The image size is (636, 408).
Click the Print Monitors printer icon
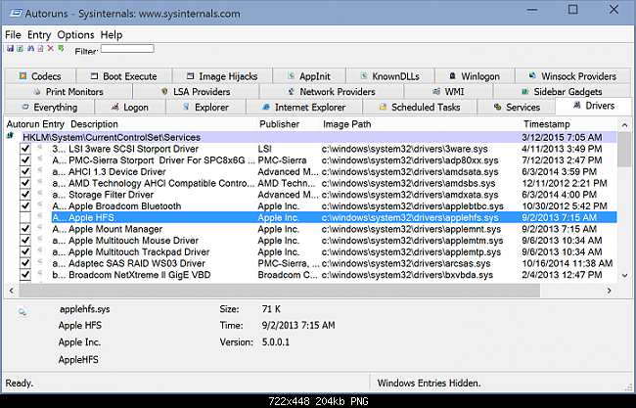click(37, 91)
